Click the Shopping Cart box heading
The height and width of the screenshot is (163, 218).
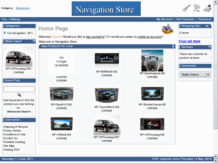pos(191,26)
